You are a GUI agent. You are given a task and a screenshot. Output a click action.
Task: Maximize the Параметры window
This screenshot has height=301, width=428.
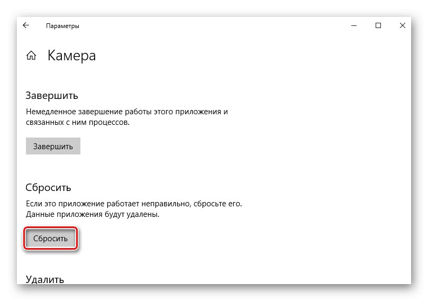tap(378, 25)
